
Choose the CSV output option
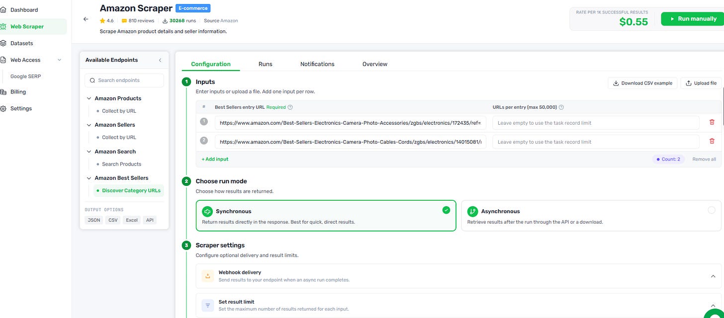tap(113, 220)
